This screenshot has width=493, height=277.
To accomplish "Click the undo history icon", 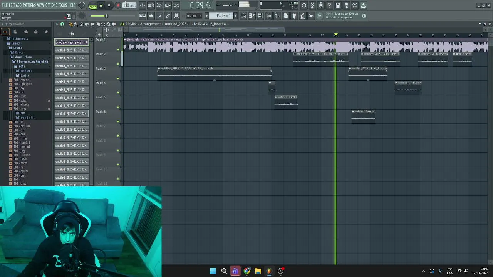I will pyautogui.click(x=304, y=5).
